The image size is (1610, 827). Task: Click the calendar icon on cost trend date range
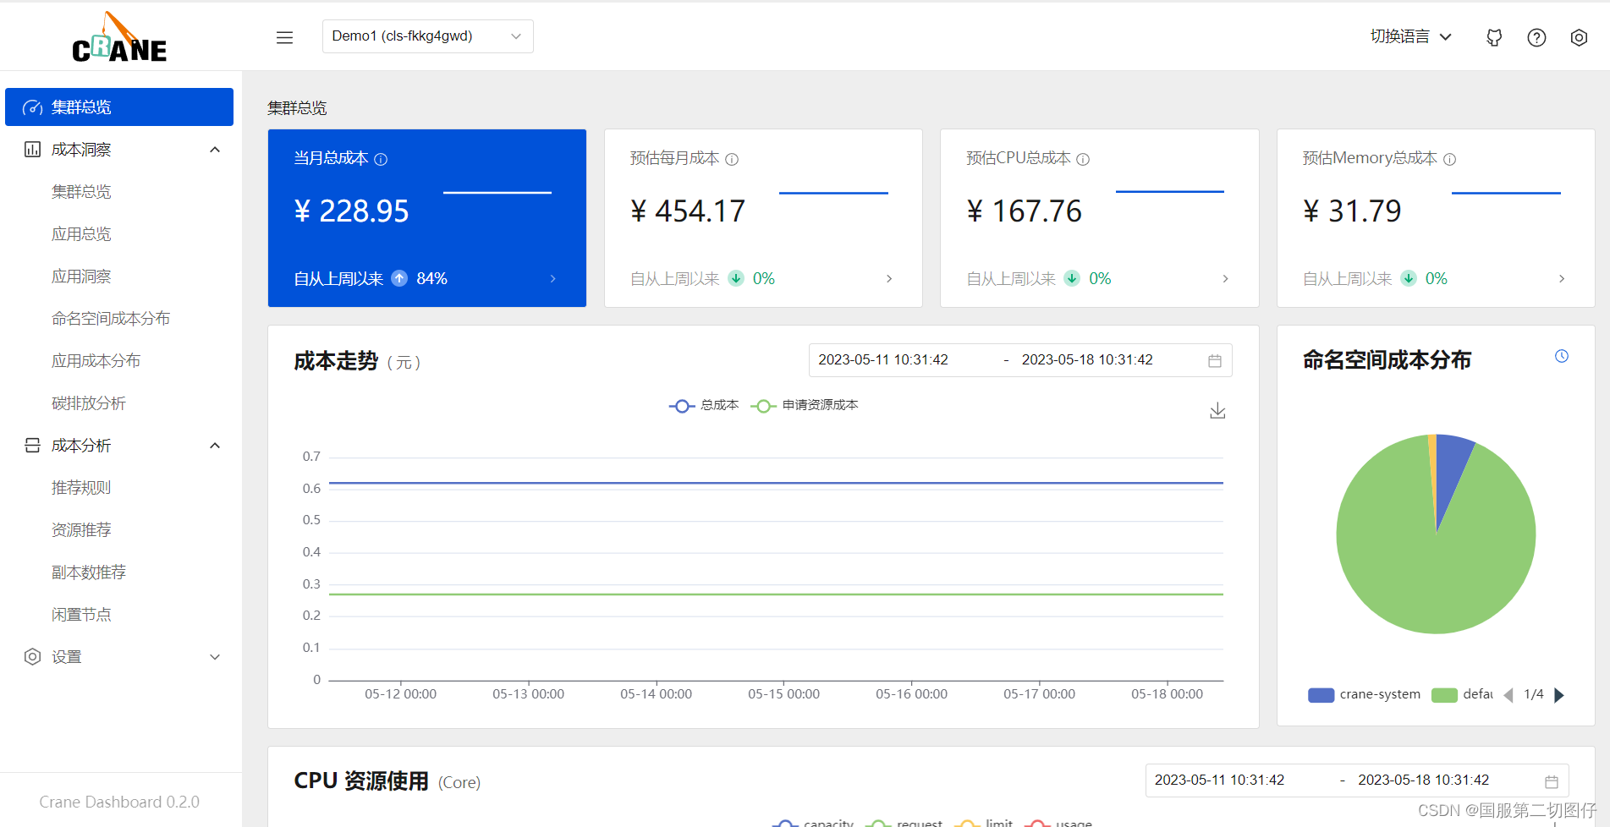(1216, 359)
